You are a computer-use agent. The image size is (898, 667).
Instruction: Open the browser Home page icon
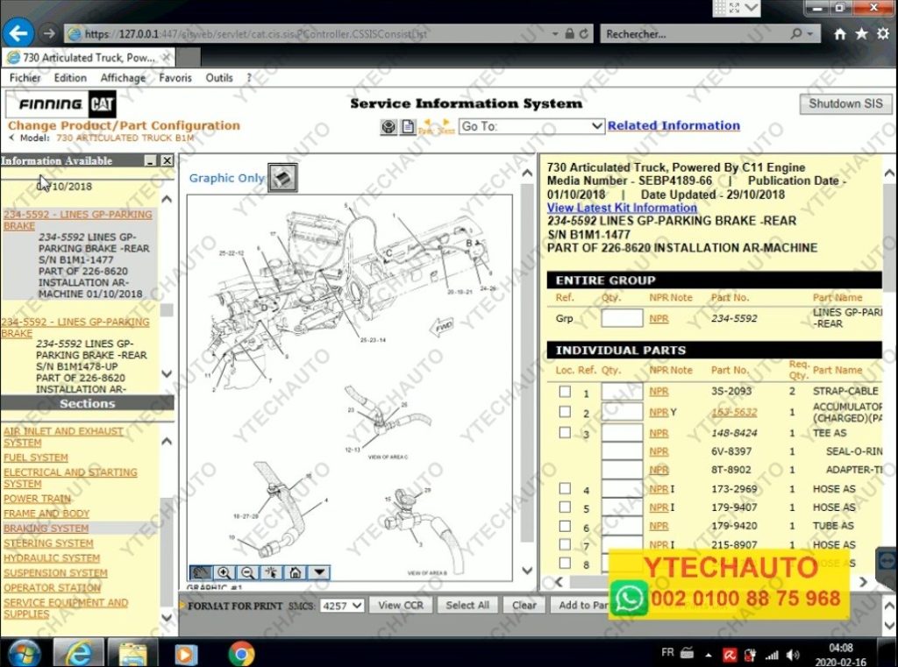point(839,34)
